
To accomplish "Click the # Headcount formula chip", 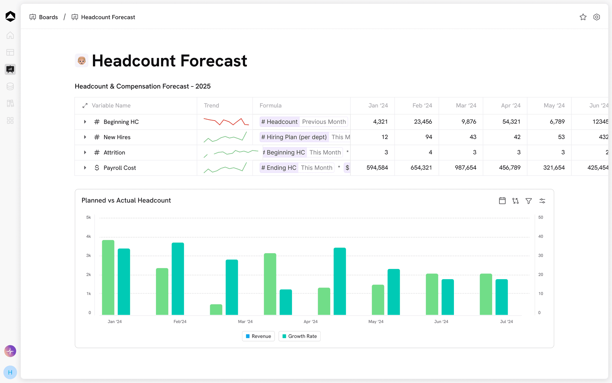I will tap(279, 122).
